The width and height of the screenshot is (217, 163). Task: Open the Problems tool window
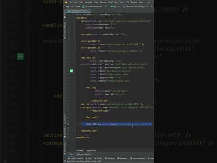click(109, 158)
